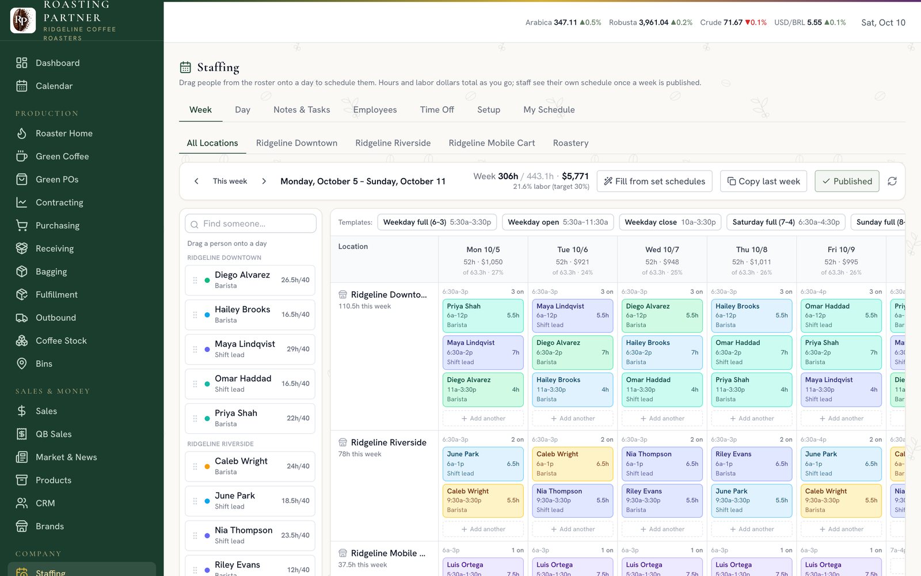Click the Market & News newspaper icon

pyautogui.click(x=22, y=457)
